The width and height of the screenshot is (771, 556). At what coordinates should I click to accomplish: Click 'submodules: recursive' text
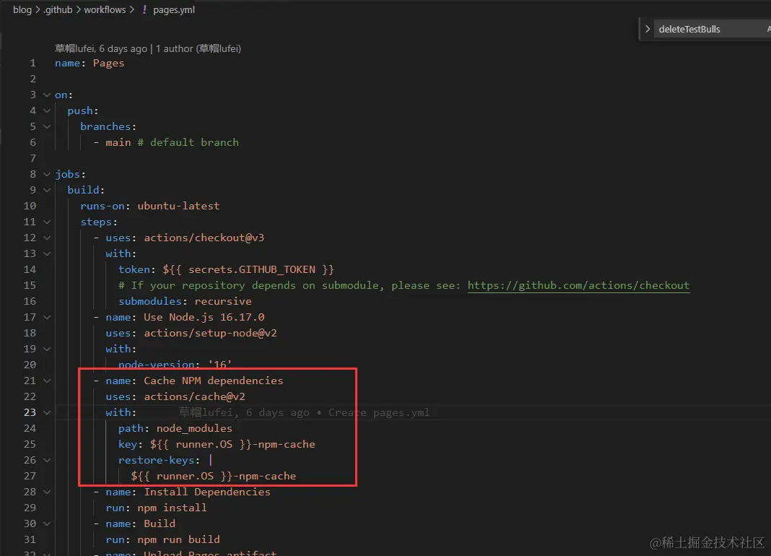pos(185,301)
